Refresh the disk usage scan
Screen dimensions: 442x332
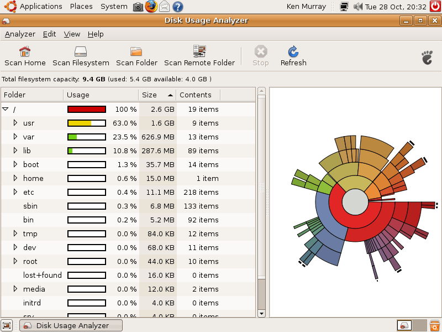pyautogui.click(x=293, y=55)
